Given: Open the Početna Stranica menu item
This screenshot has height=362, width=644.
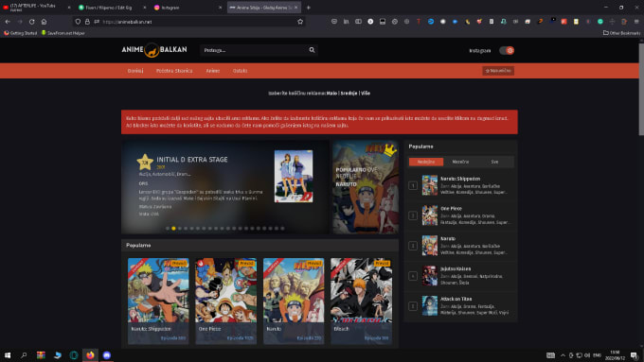Looking at the screenshot, I should tap(174, 71).
